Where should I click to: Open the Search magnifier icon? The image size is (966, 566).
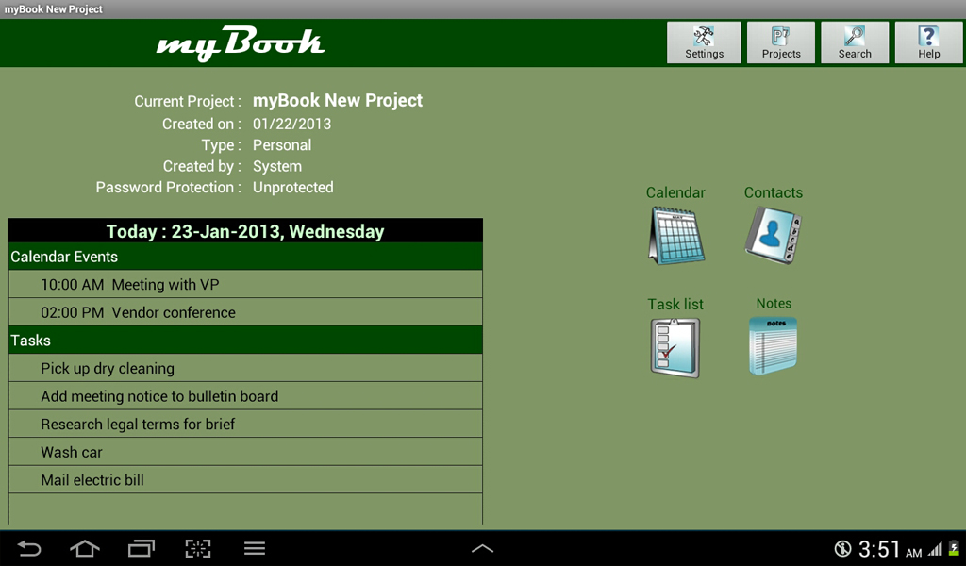tap(855, 42)
